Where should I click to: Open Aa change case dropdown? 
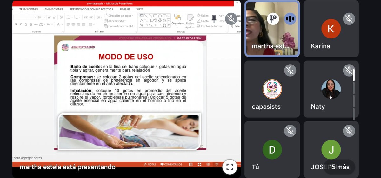click(50, 24)
